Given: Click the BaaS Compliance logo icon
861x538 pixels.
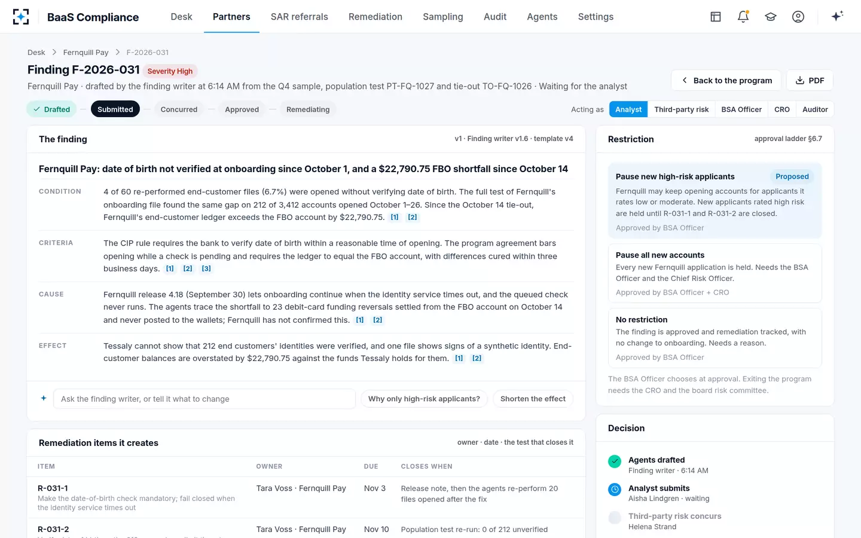Looking at the screenshot, I should click(x=21, y=17).
